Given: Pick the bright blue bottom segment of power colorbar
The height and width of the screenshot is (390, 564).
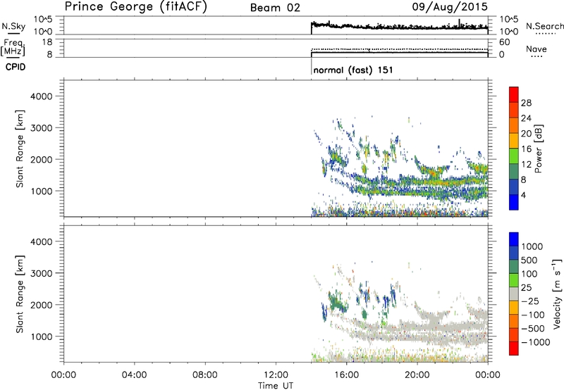Looking at the screenshot, I should click(x=514, y=202).
